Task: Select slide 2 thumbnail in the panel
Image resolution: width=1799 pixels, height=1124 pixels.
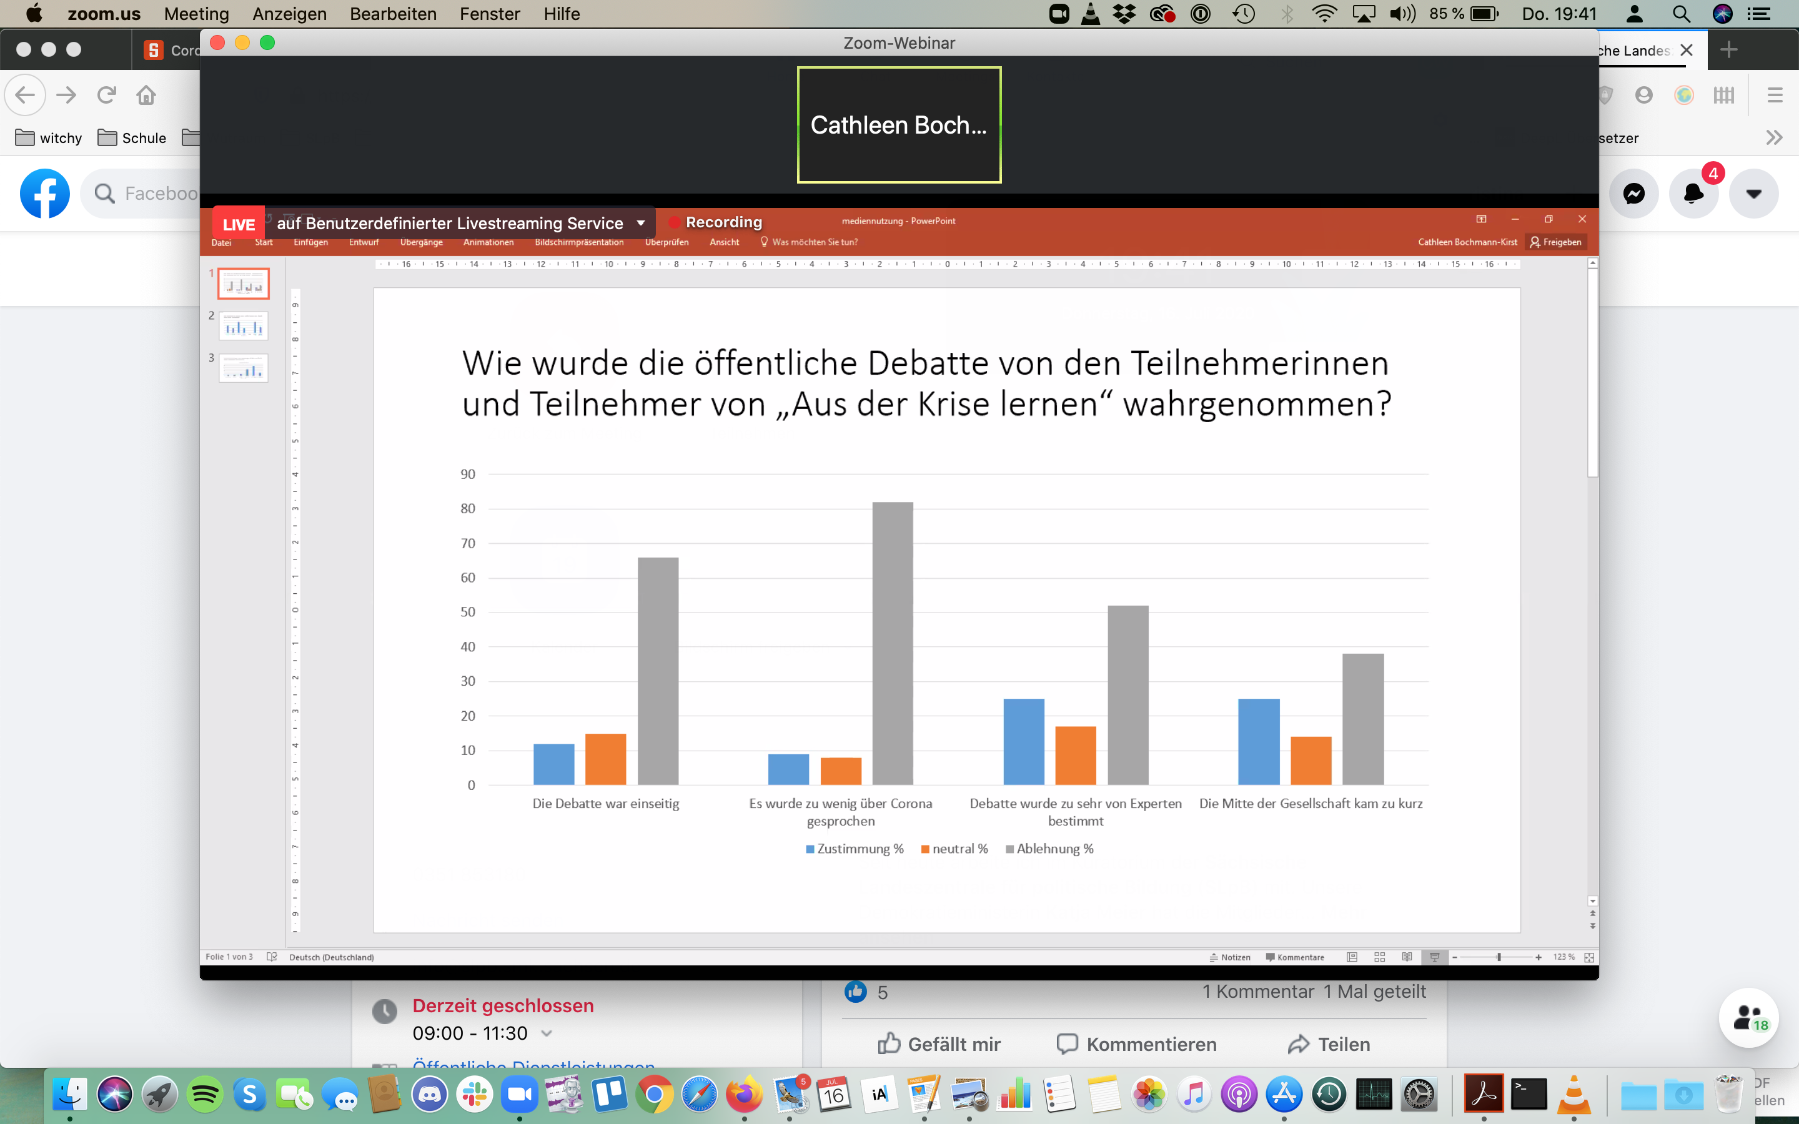Action: point(243,327)
